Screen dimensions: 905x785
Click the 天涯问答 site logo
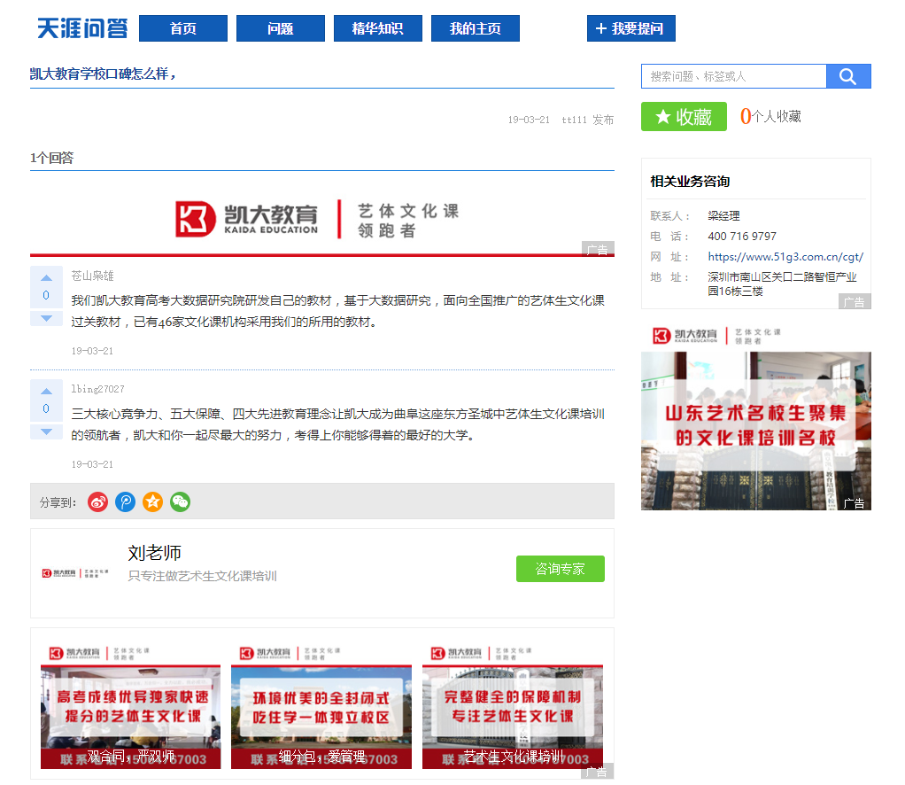pos(82,28)
